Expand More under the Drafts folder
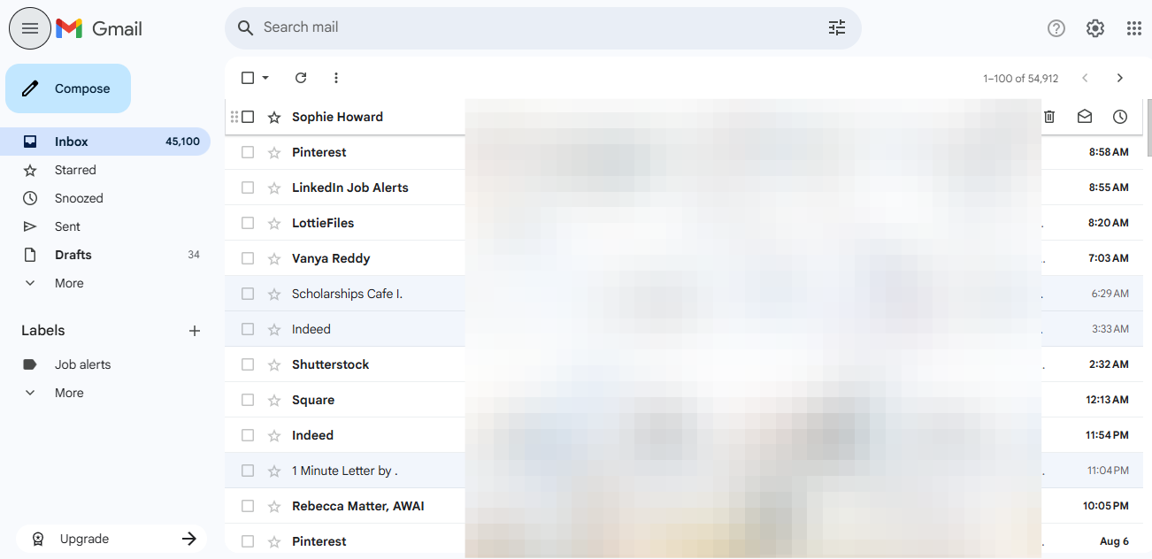1152x559 pixels. (x=68, y=283)
